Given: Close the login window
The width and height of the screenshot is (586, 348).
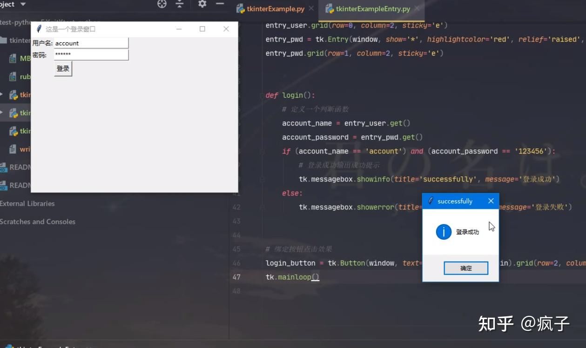Looking at the screenshot, I should [226, 29].
